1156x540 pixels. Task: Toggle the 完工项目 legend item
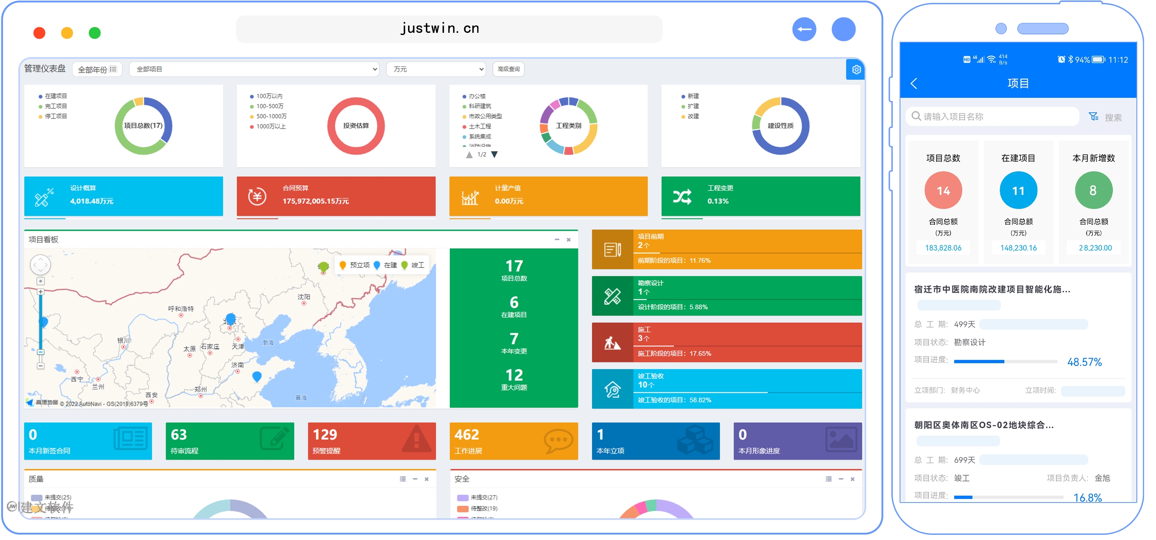pos(53,107)
